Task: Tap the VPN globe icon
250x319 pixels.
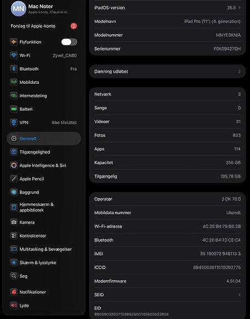Action: pos(14,123)
